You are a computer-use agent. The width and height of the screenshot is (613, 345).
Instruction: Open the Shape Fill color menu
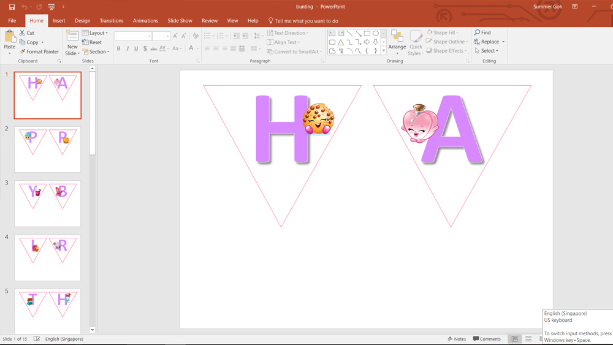tap(442, 32)
